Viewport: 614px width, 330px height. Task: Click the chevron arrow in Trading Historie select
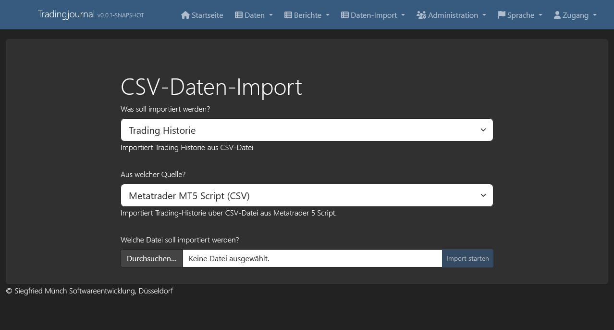pos(483,130)
